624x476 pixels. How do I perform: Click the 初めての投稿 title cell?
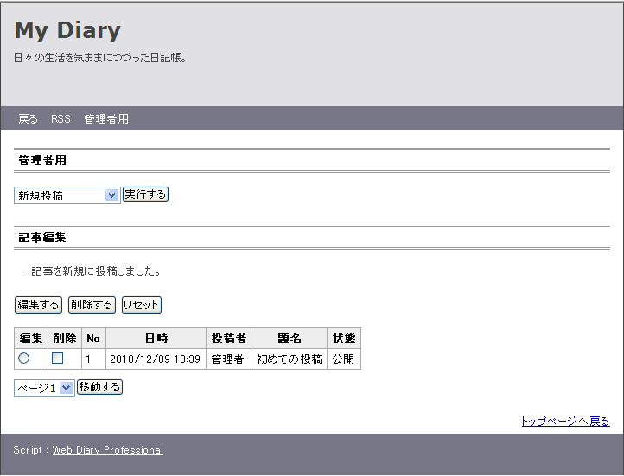(290, 359)
